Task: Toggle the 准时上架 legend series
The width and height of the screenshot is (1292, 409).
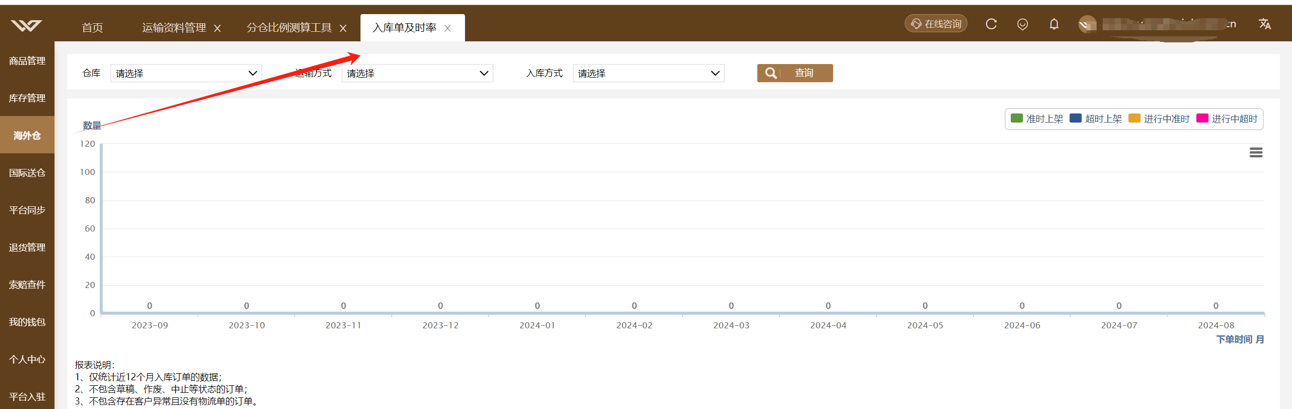Action: click(x=1037, y=119)
